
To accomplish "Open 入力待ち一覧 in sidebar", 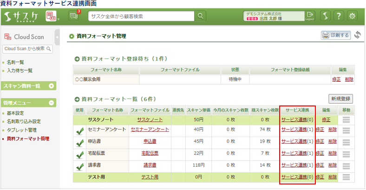I will pos(20,71).
